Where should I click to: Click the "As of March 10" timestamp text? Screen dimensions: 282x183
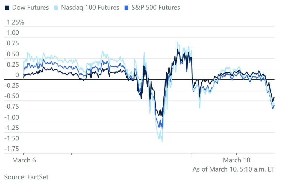coord(233,169)
